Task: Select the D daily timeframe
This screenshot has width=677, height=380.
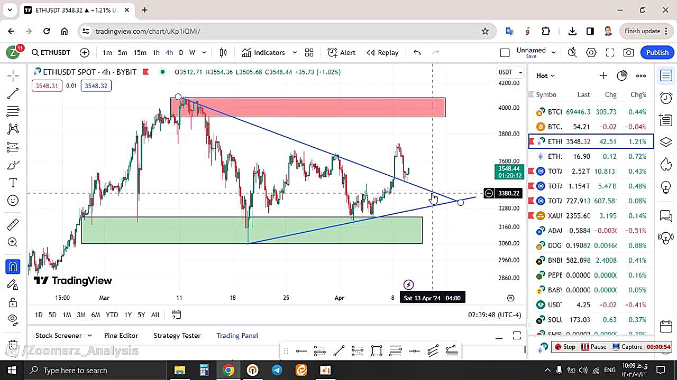Action: pyautogui.click(x=181, y=52)
